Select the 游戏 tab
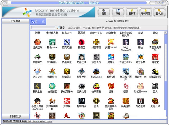169x125 pixels. 38,22
